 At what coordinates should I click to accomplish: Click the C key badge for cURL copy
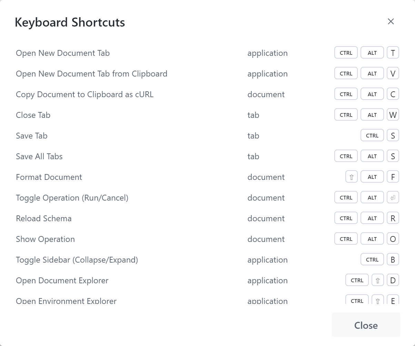[393, 94]
